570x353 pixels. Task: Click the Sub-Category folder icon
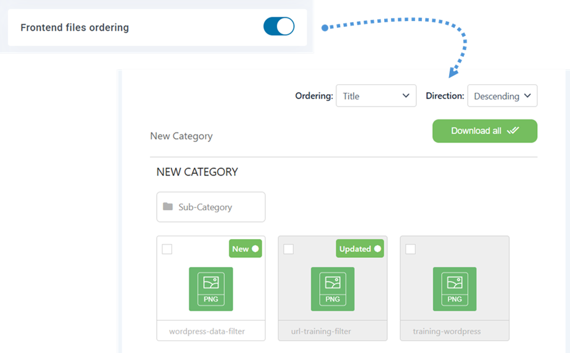168,207
